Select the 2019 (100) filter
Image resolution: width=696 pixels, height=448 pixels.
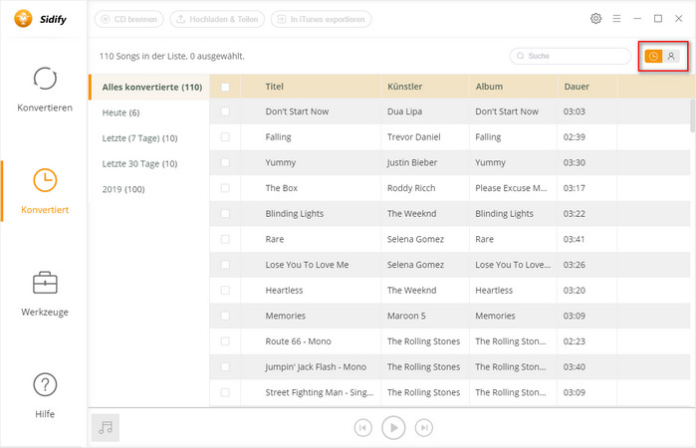pos(123,189)
